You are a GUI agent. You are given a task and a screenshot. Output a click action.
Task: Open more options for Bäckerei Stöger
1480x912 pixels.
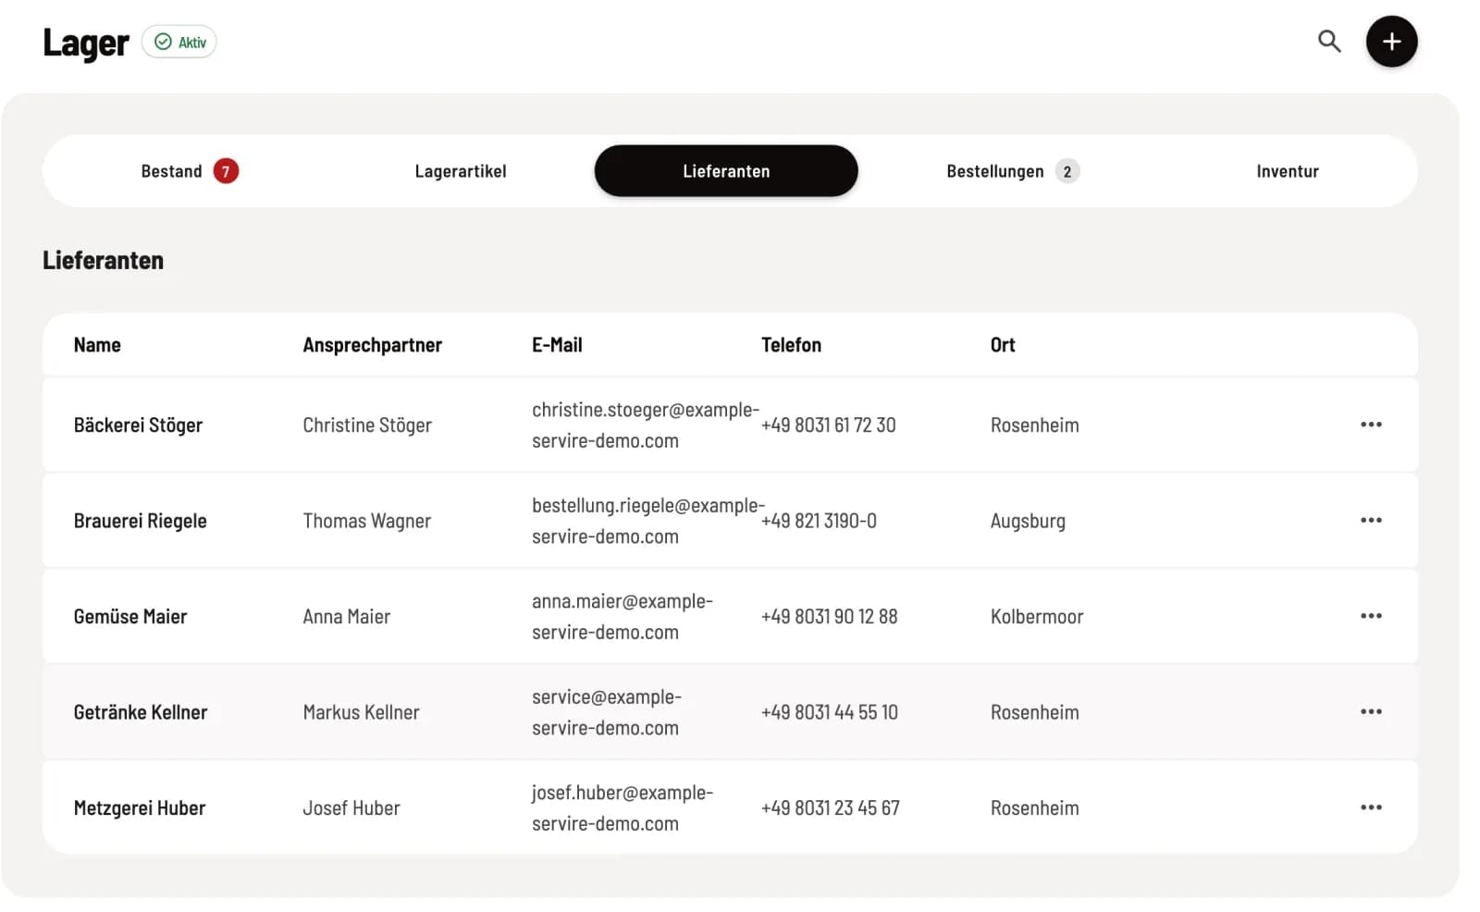1371,425
